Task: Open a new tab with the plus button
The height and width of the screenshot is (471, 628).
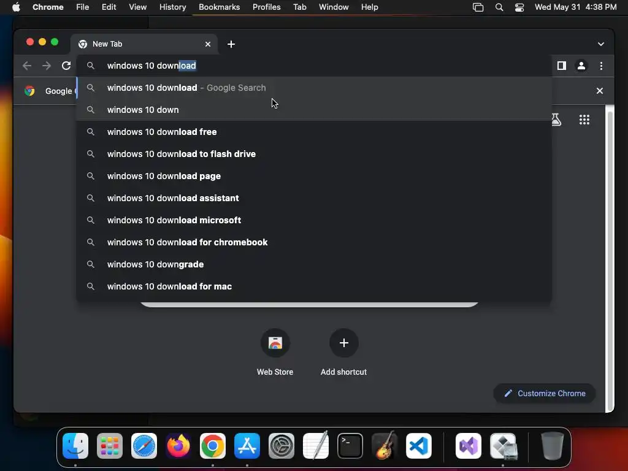Action: [231, 44]
